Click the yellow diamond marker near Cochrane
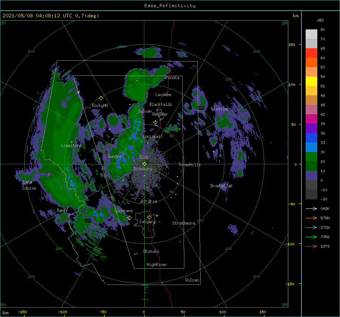Screen dimensions: 340x317 point(129,217)
